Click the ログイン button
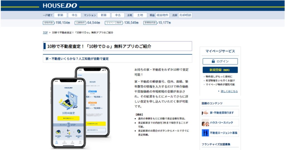This screenshot has width=285, height=150. tap(220, 61)
